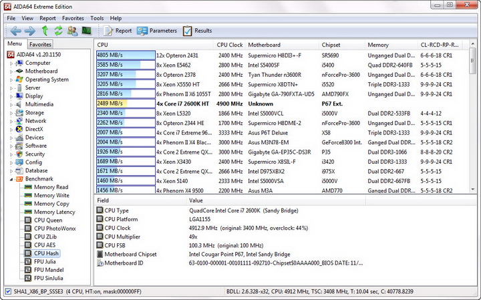
Task: Open the Tools menu
Action: point(97,18)
